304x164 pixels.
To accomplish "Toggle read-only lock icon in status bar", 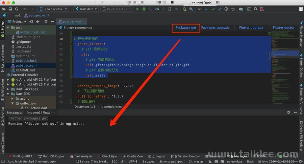I will 210,161.
